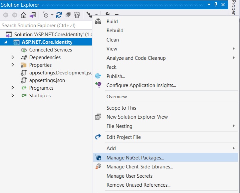
Task: Click the web project globe icon
Action: [x=16, y=42]
